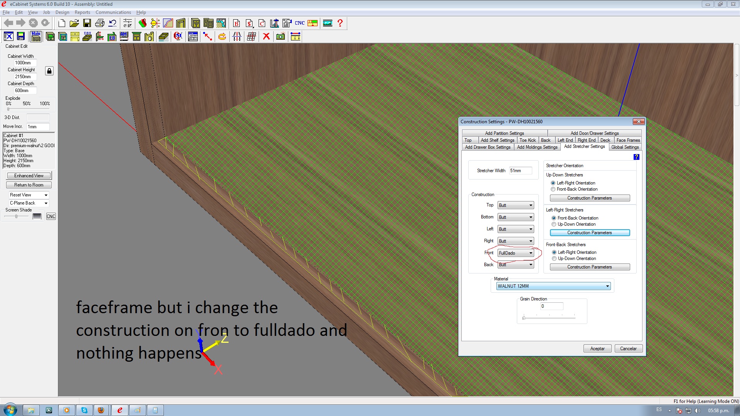Click the CNC toolbar icon
740x416 pixels.
point(299,23)
